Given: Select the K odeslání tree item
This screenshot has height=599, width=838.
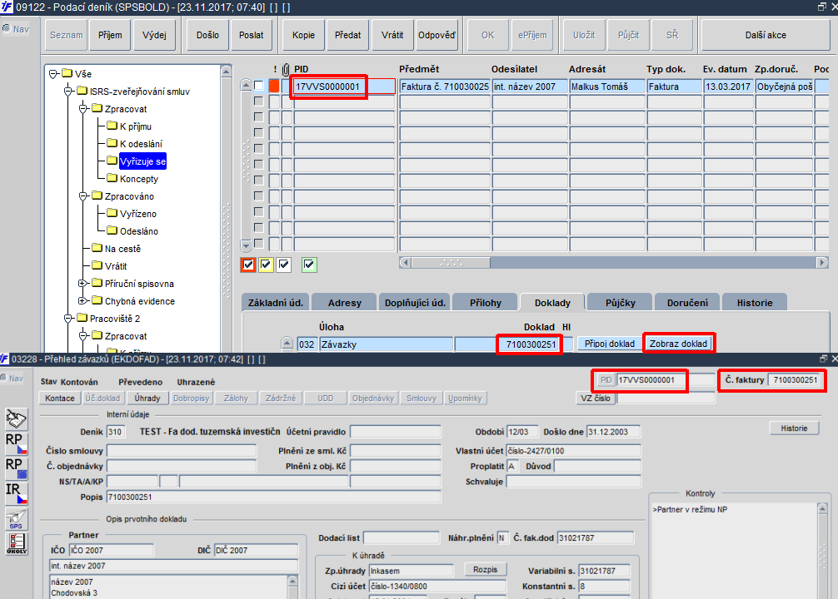Looking at the screenshot, I should pos(141,144).
